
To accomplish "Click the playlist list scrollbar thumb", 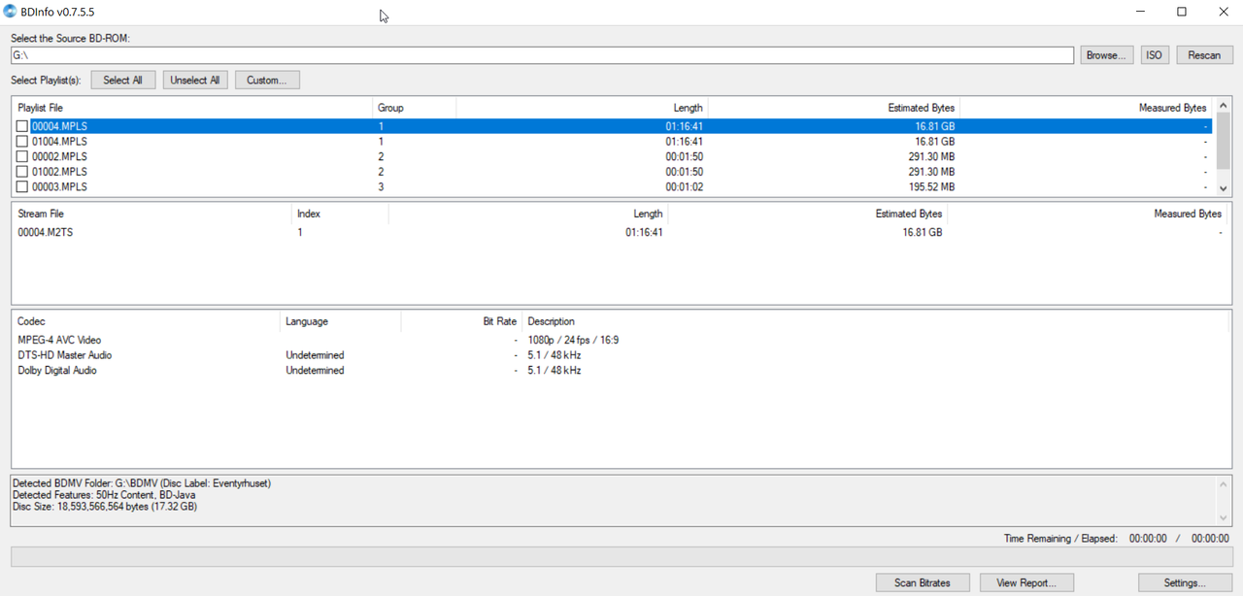I will point(1223,141).
